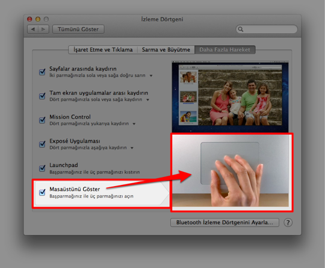Toggle Masaüstünü Göster checkbox
Viewport: 325px width, 268px height.
click(42, 192)
